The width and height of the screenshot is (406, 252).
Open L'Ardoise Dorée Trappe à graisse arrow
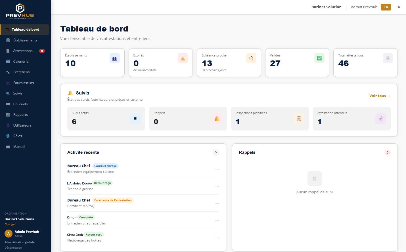pyautogui.click(x=217, y=186)
